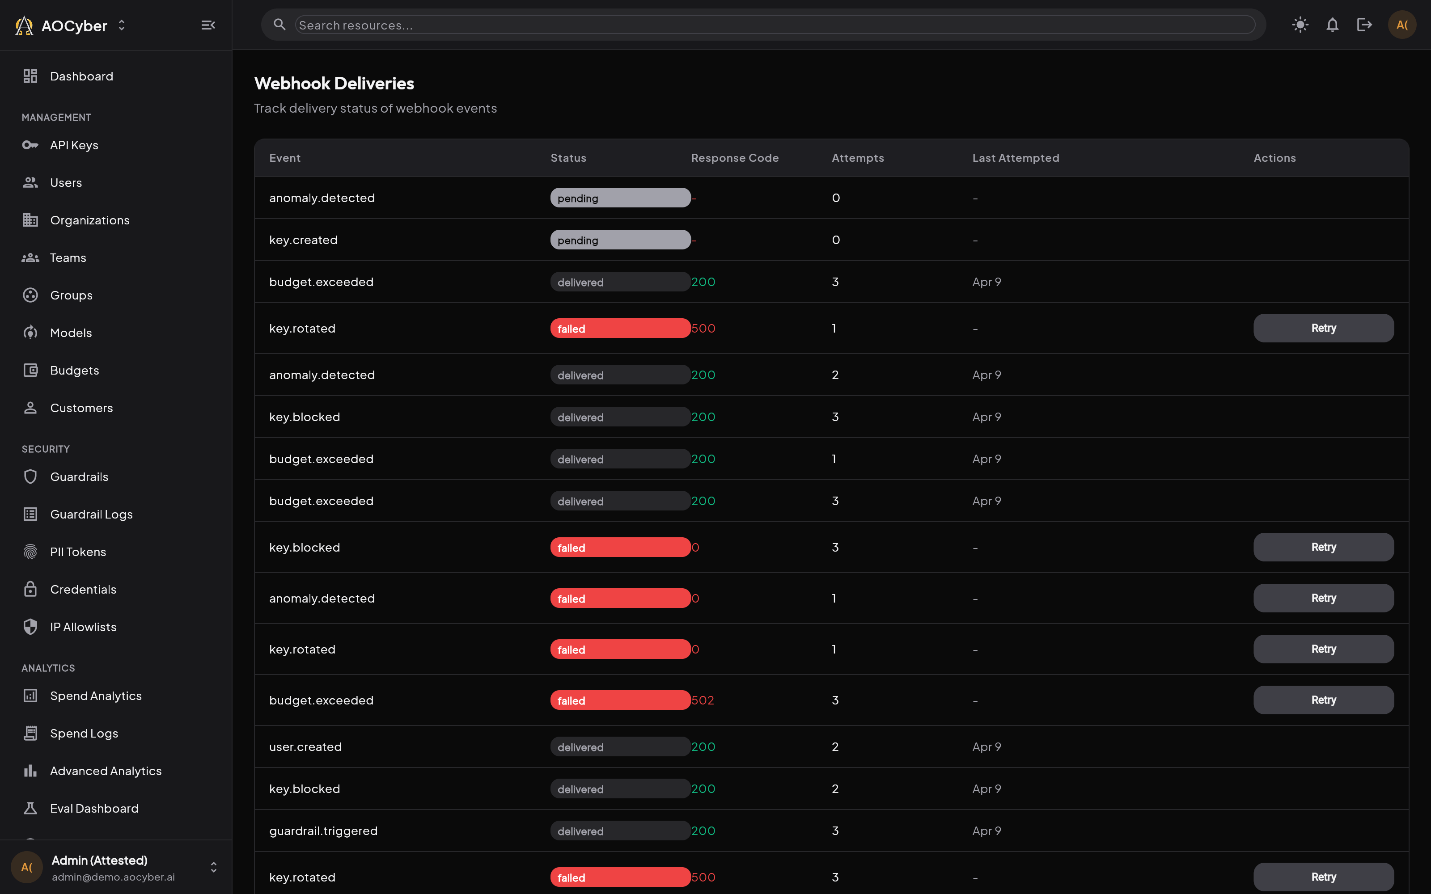The height and width of the screenshot is (894, 1431).
Task: Click response code 502
Action: click(703, 700)
